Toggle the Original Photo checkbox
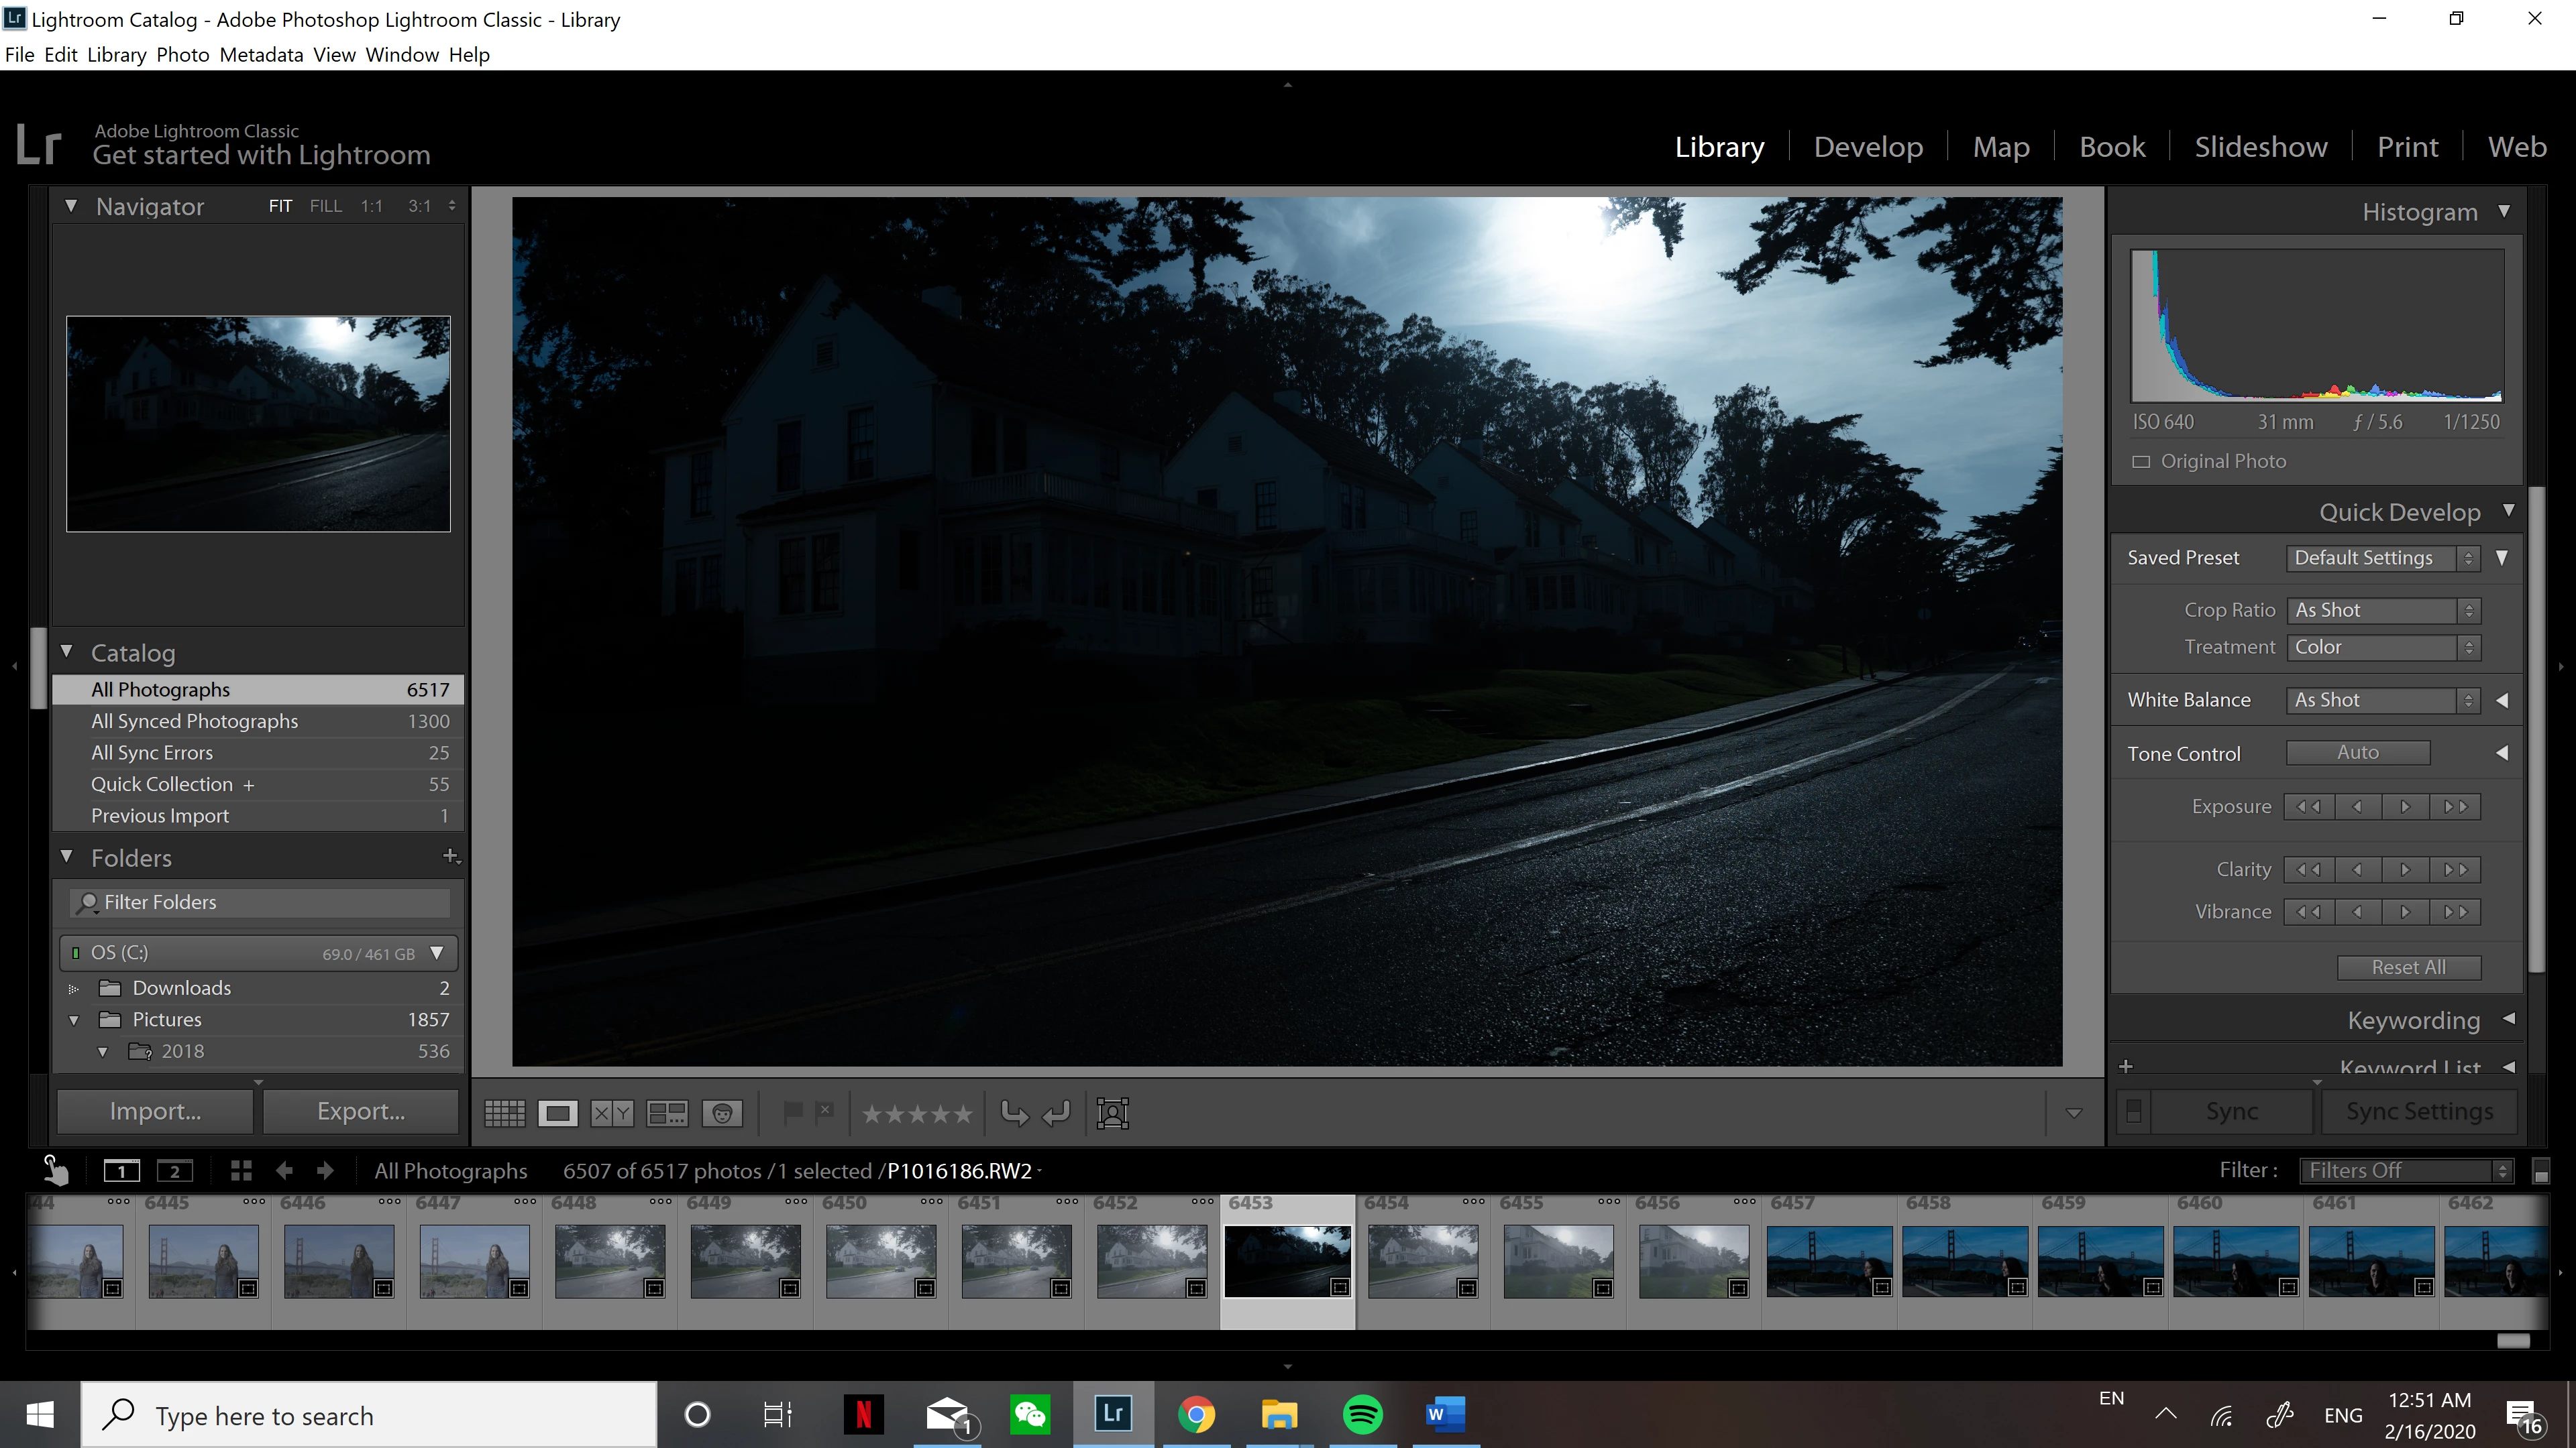Viewport: 2576px width, 1448px height. [x=2141, y=462]
